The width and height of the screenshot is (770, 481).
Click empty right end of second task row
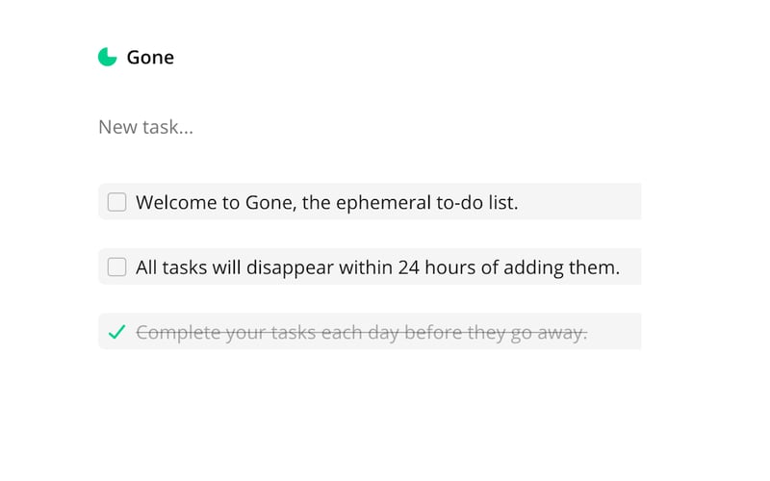click(631, 266)
